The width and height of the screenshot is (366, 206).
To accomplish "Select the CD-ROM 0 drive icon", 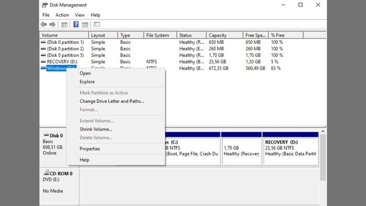I will [x=47, y=173].
